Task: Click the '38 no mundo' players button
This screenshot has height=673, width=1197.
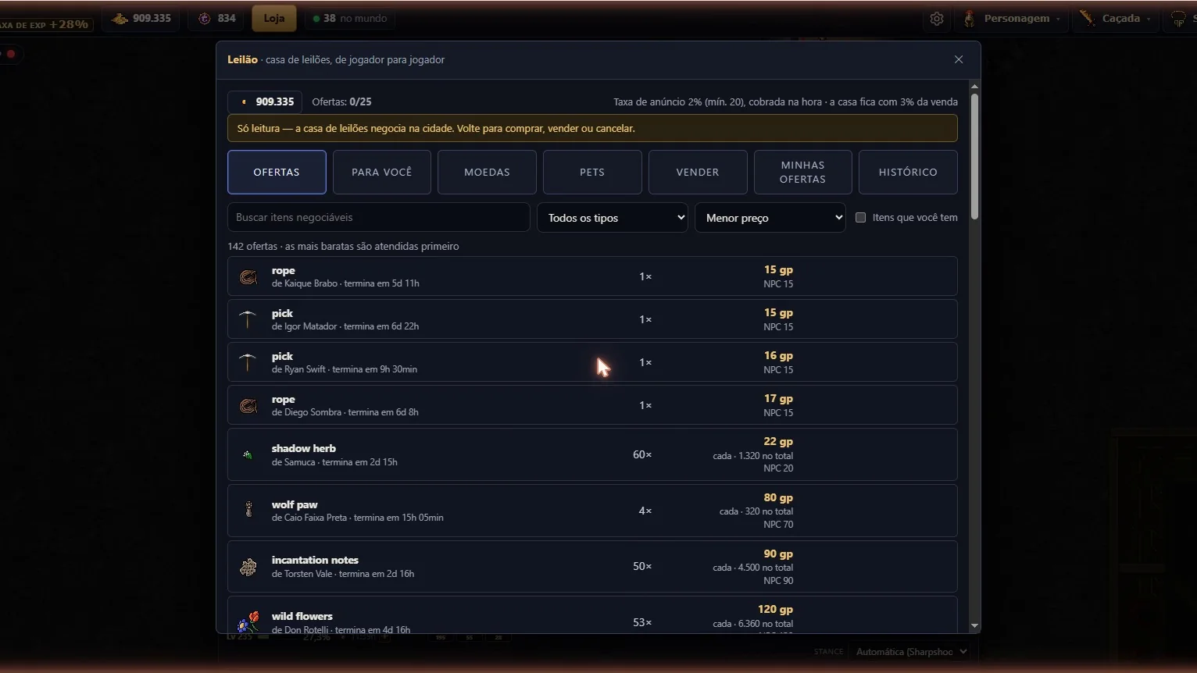Action: (x=350, y=18)
